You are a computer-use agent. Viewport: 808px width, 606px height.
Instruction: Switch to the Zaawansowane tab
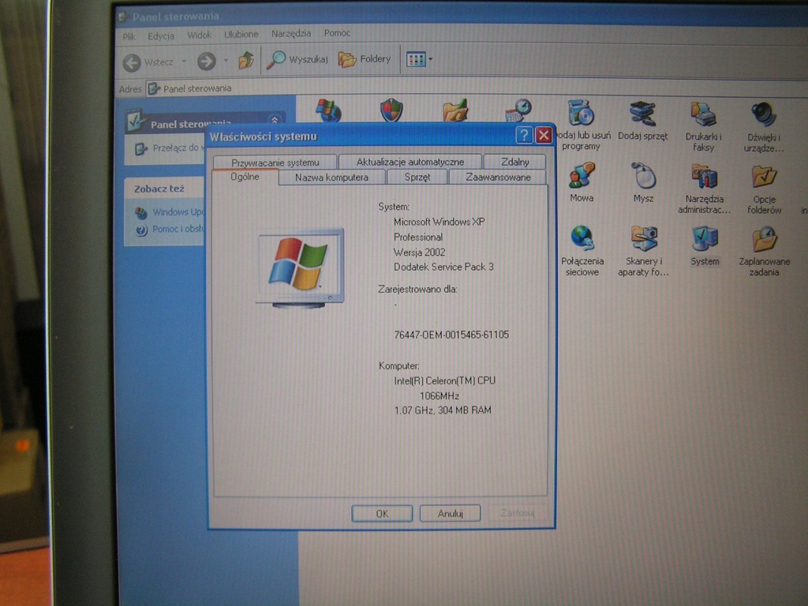pos(498,178)
